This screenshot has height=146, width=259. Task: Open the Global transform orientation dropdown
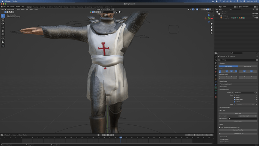click(98, 9)
